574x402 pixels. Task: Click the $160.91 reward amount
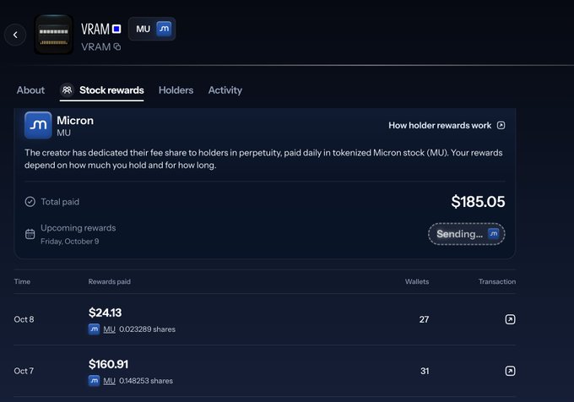click(x=108, y=364)
